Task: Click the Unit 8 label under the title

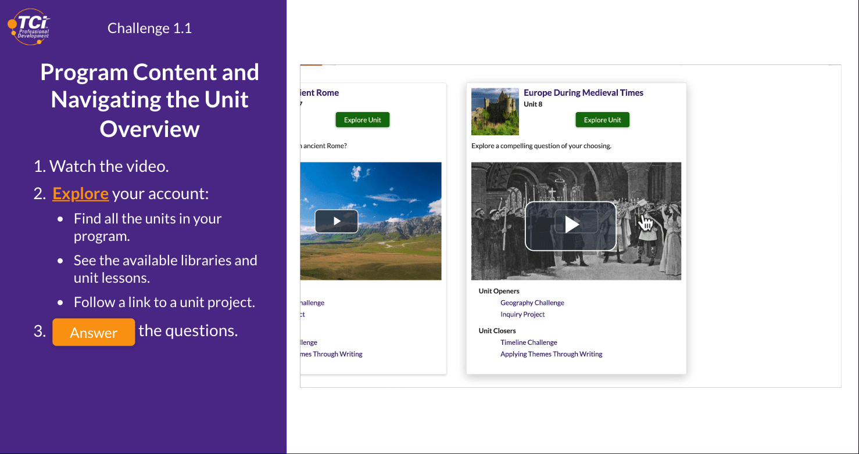Action: pyautogui.click(x=532, y=105)
